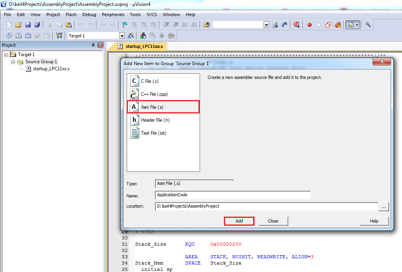Image resolution: width=402 pixels, height=272 pixels.
Task: Select startup_LPC11xx.s in project tree
Action: tap(51, 69)
